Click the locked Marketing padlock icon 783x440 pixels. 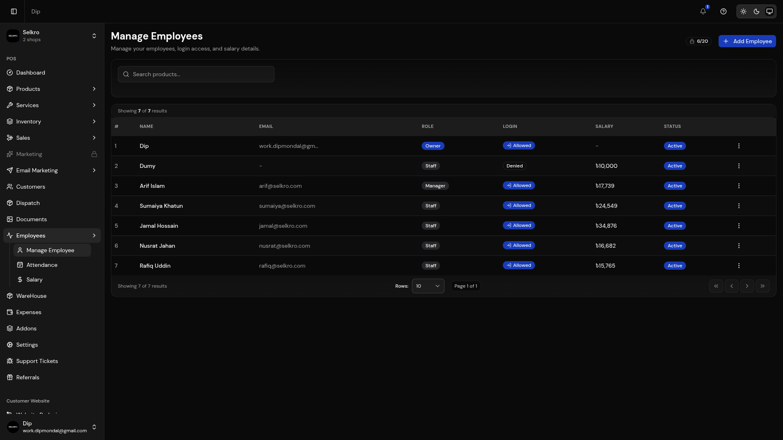click(x=94, y=154)
